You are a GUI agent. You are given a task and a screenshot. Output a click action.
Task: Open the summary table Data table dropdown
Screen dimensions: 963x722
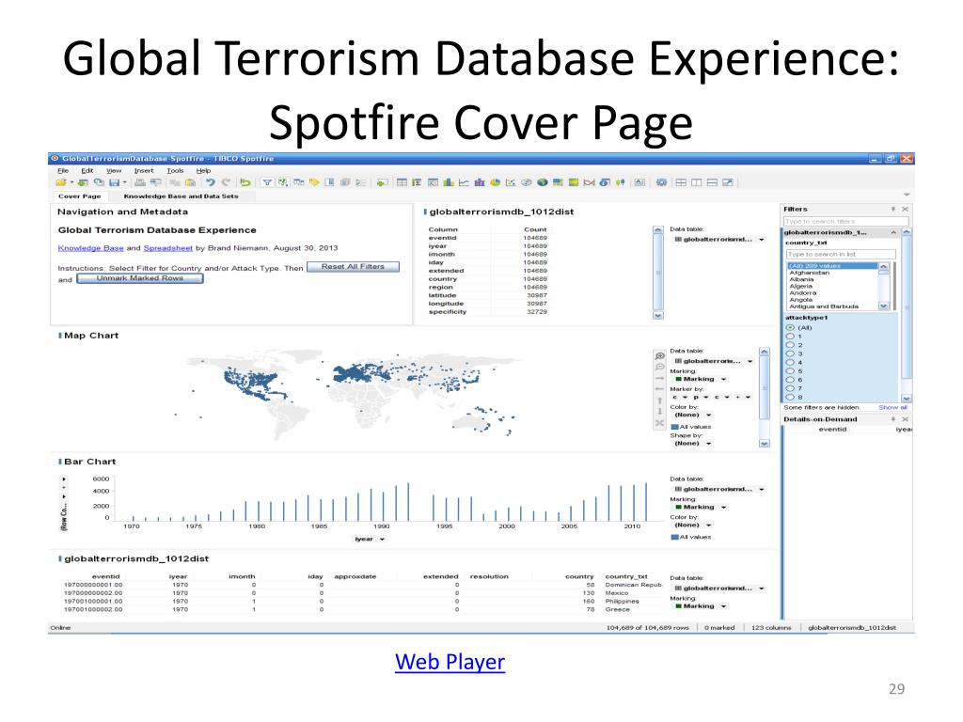click(x=719, y=240)
